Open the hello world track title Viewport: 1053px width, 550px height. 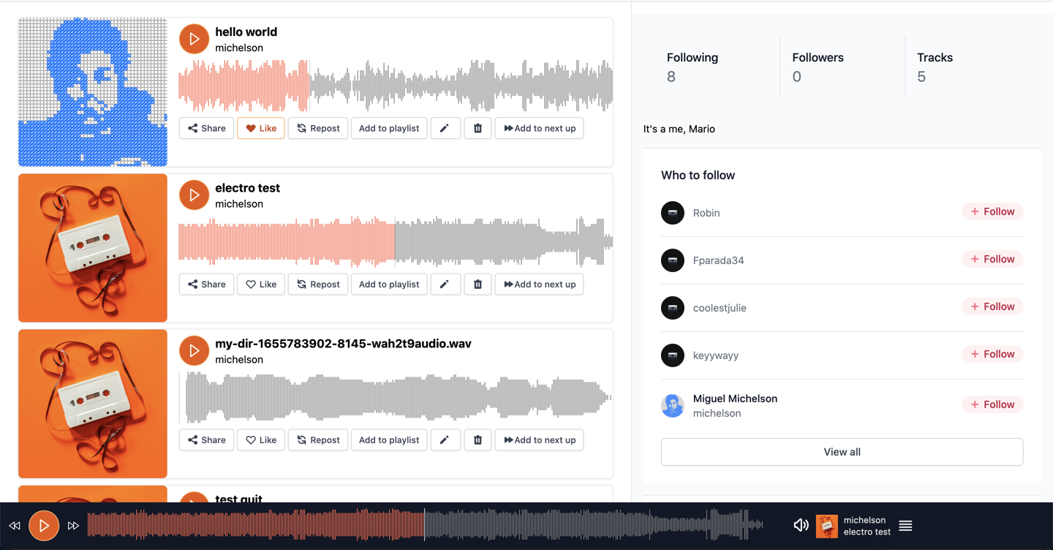tap(246, 32)
